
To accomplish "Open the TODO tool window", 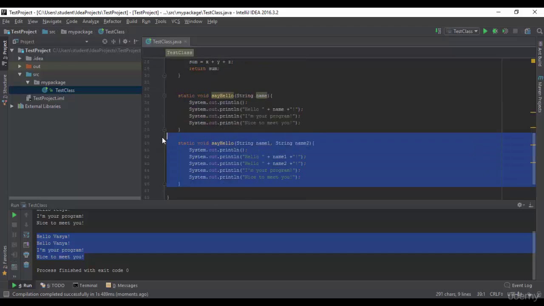I will (x=53, y=286).
